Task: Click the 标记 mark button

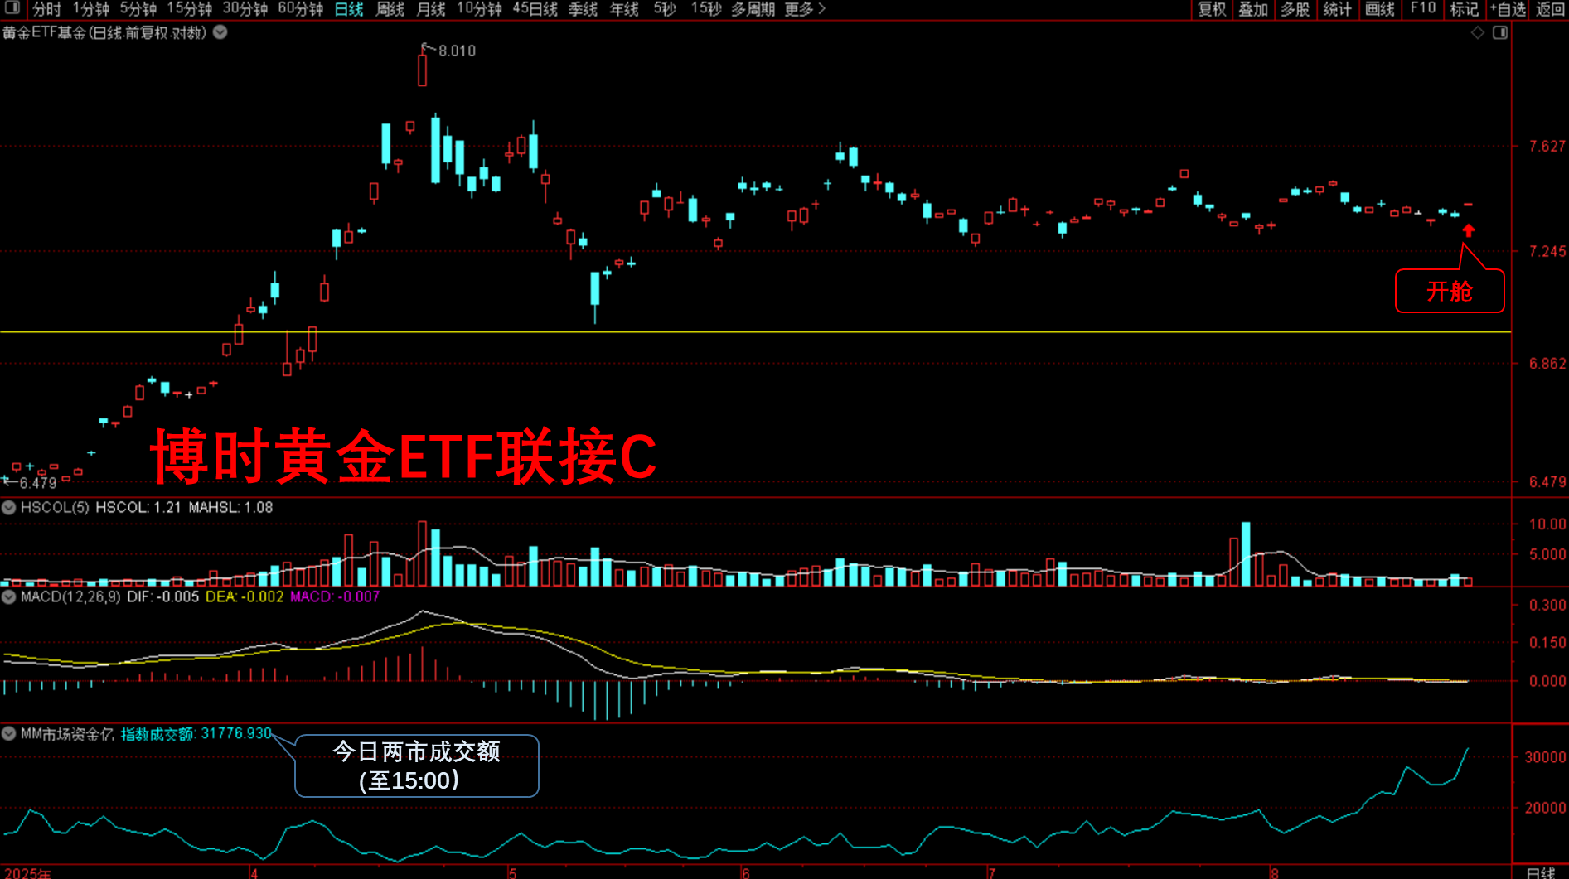Action: (x=1465, y=9)
